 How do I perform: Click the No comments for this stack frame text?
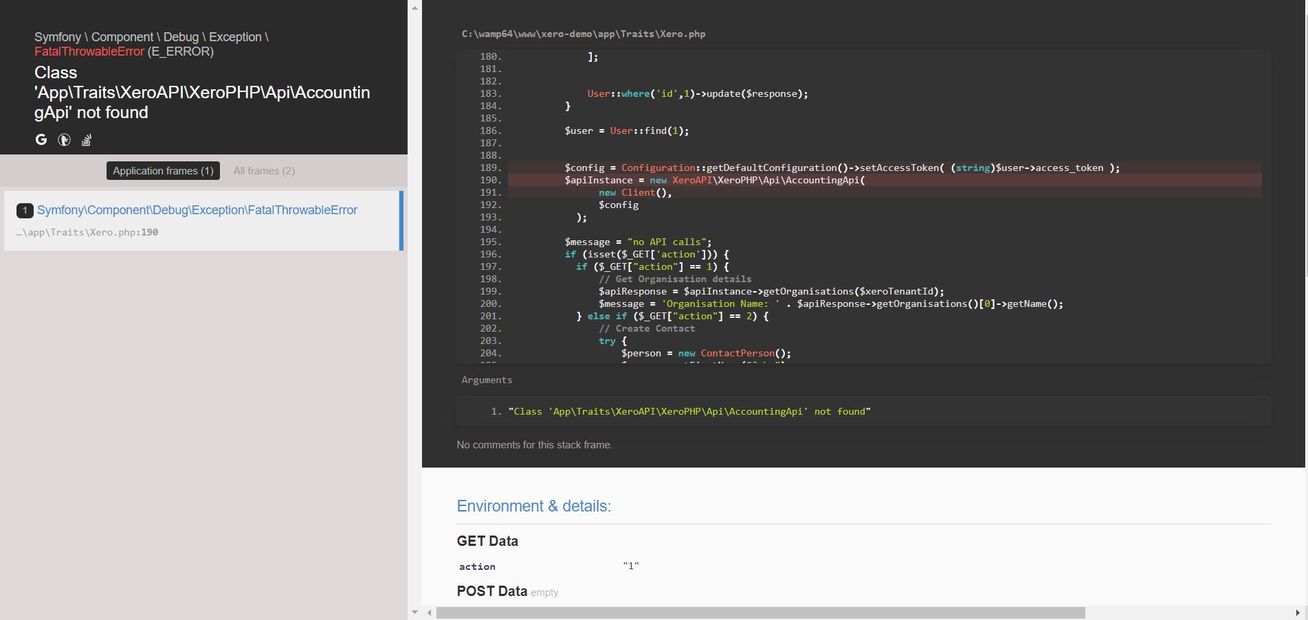pyautogui.click(x=535, y=445)
